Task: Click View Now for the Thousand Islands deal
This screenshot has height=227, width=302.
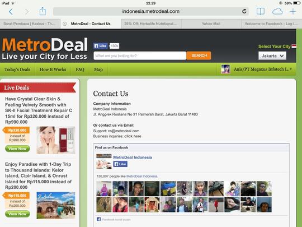Action: click(17, 214)
